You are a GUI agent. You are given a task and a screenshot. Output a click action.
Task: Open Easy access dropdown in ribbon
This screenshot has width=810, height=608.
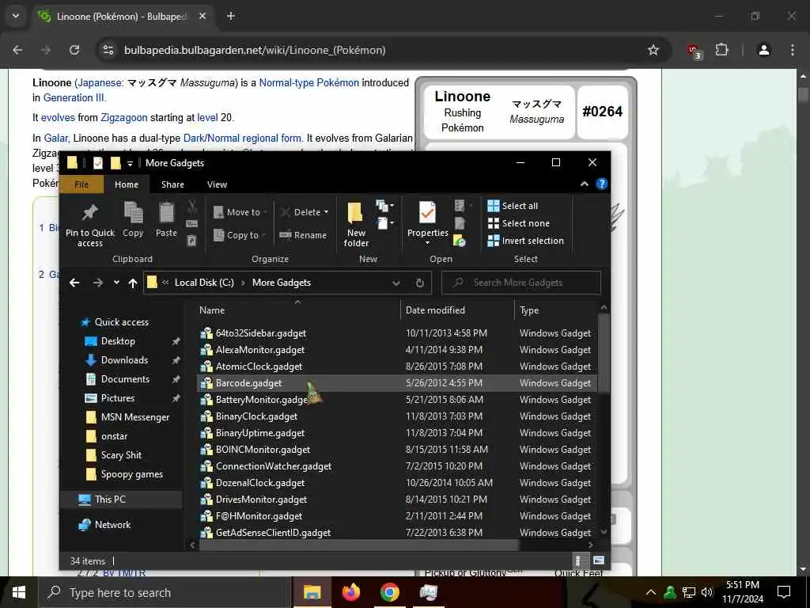pyautogui.click(x=385, y=223)
